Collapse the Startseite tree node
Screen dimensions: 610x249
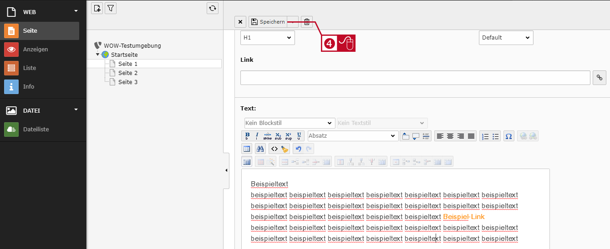tap(97, 54)
